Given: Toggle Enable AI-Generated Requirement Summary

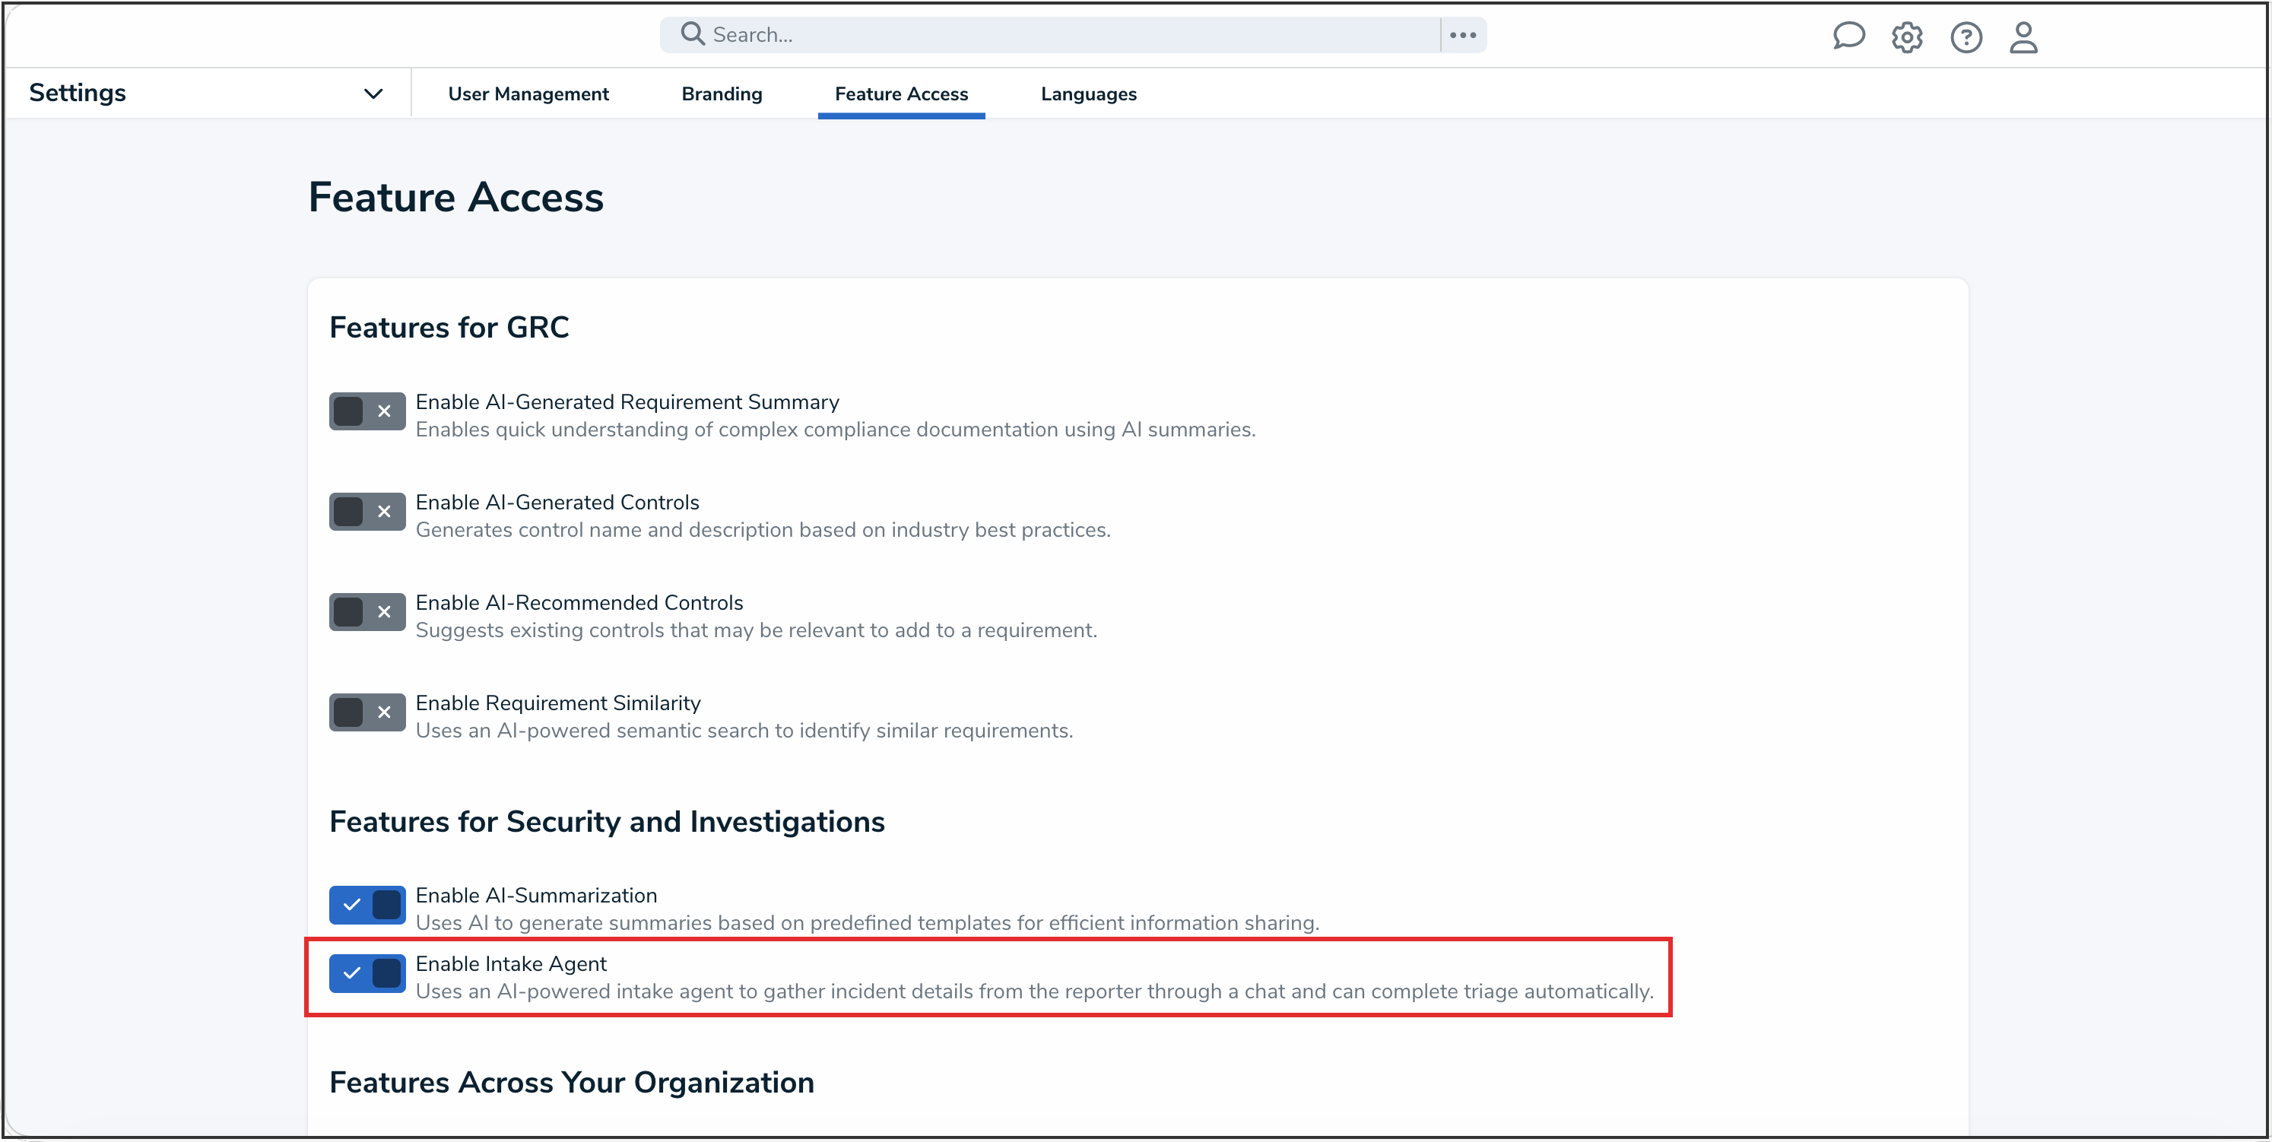Looking at the screenshot, I should click(x=367, y=411).
